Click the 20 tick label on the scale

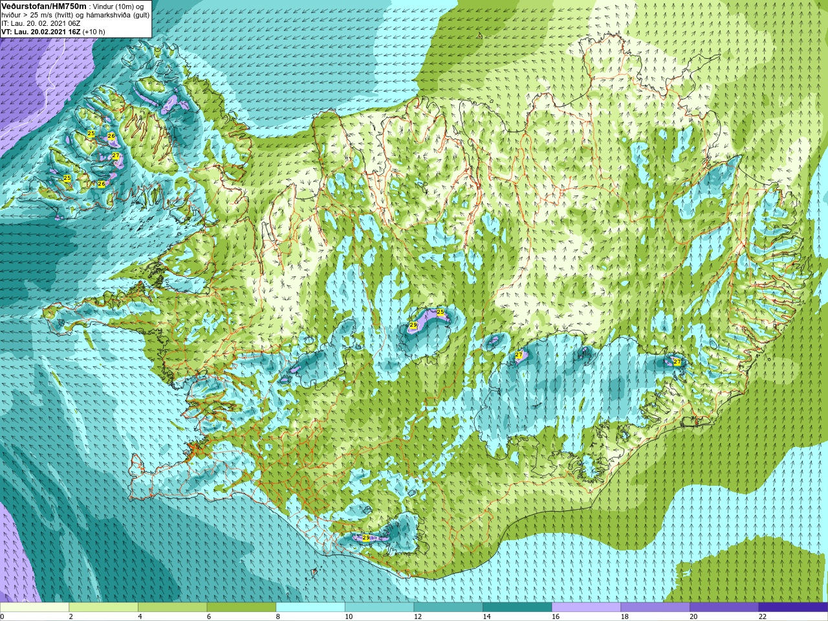(x=693, y=616)
